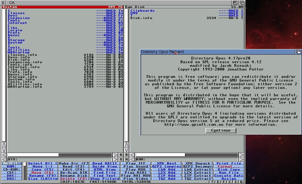Select Fonts.info in System panel

click(x=65, y=65)
